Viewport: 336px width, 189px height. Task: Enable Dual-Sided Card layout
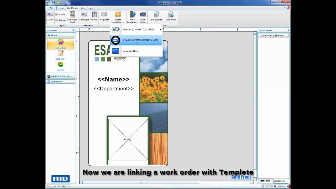72,17
